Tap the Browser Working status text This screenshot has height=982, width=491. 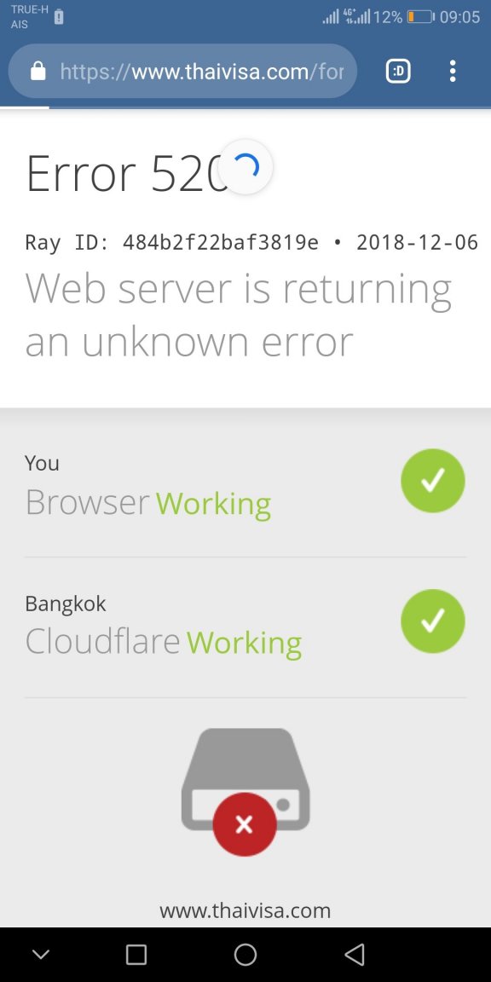point(147,503)
